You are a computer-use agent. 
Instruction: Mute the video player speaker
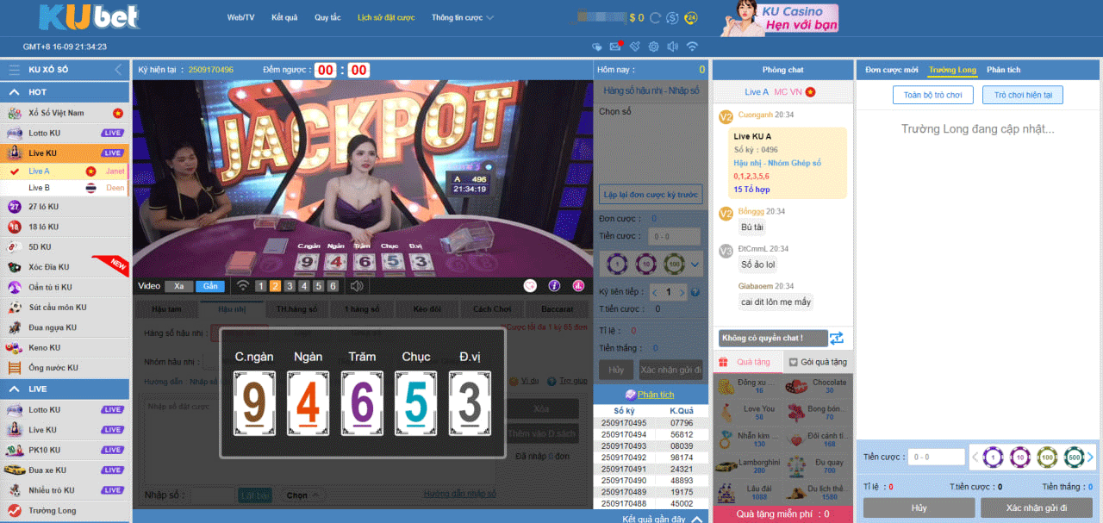click(357, 286)
